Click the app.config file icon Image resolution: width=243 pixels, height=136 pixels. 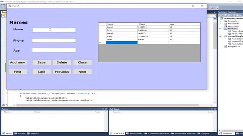point(226,26)
